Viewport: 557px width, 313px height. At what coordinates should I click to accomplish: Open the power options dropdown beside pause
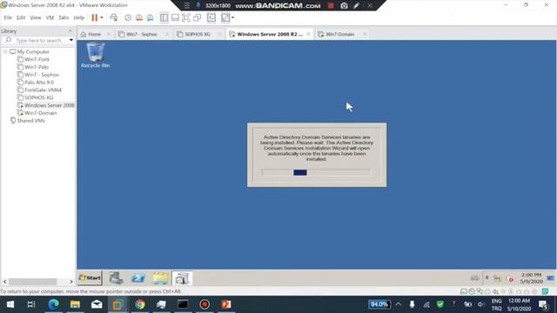102,17
